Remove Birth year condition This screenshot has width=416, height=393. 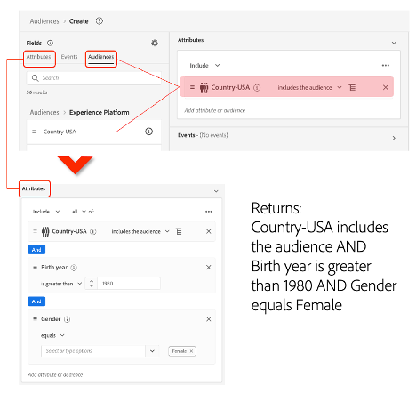(209, 268)
